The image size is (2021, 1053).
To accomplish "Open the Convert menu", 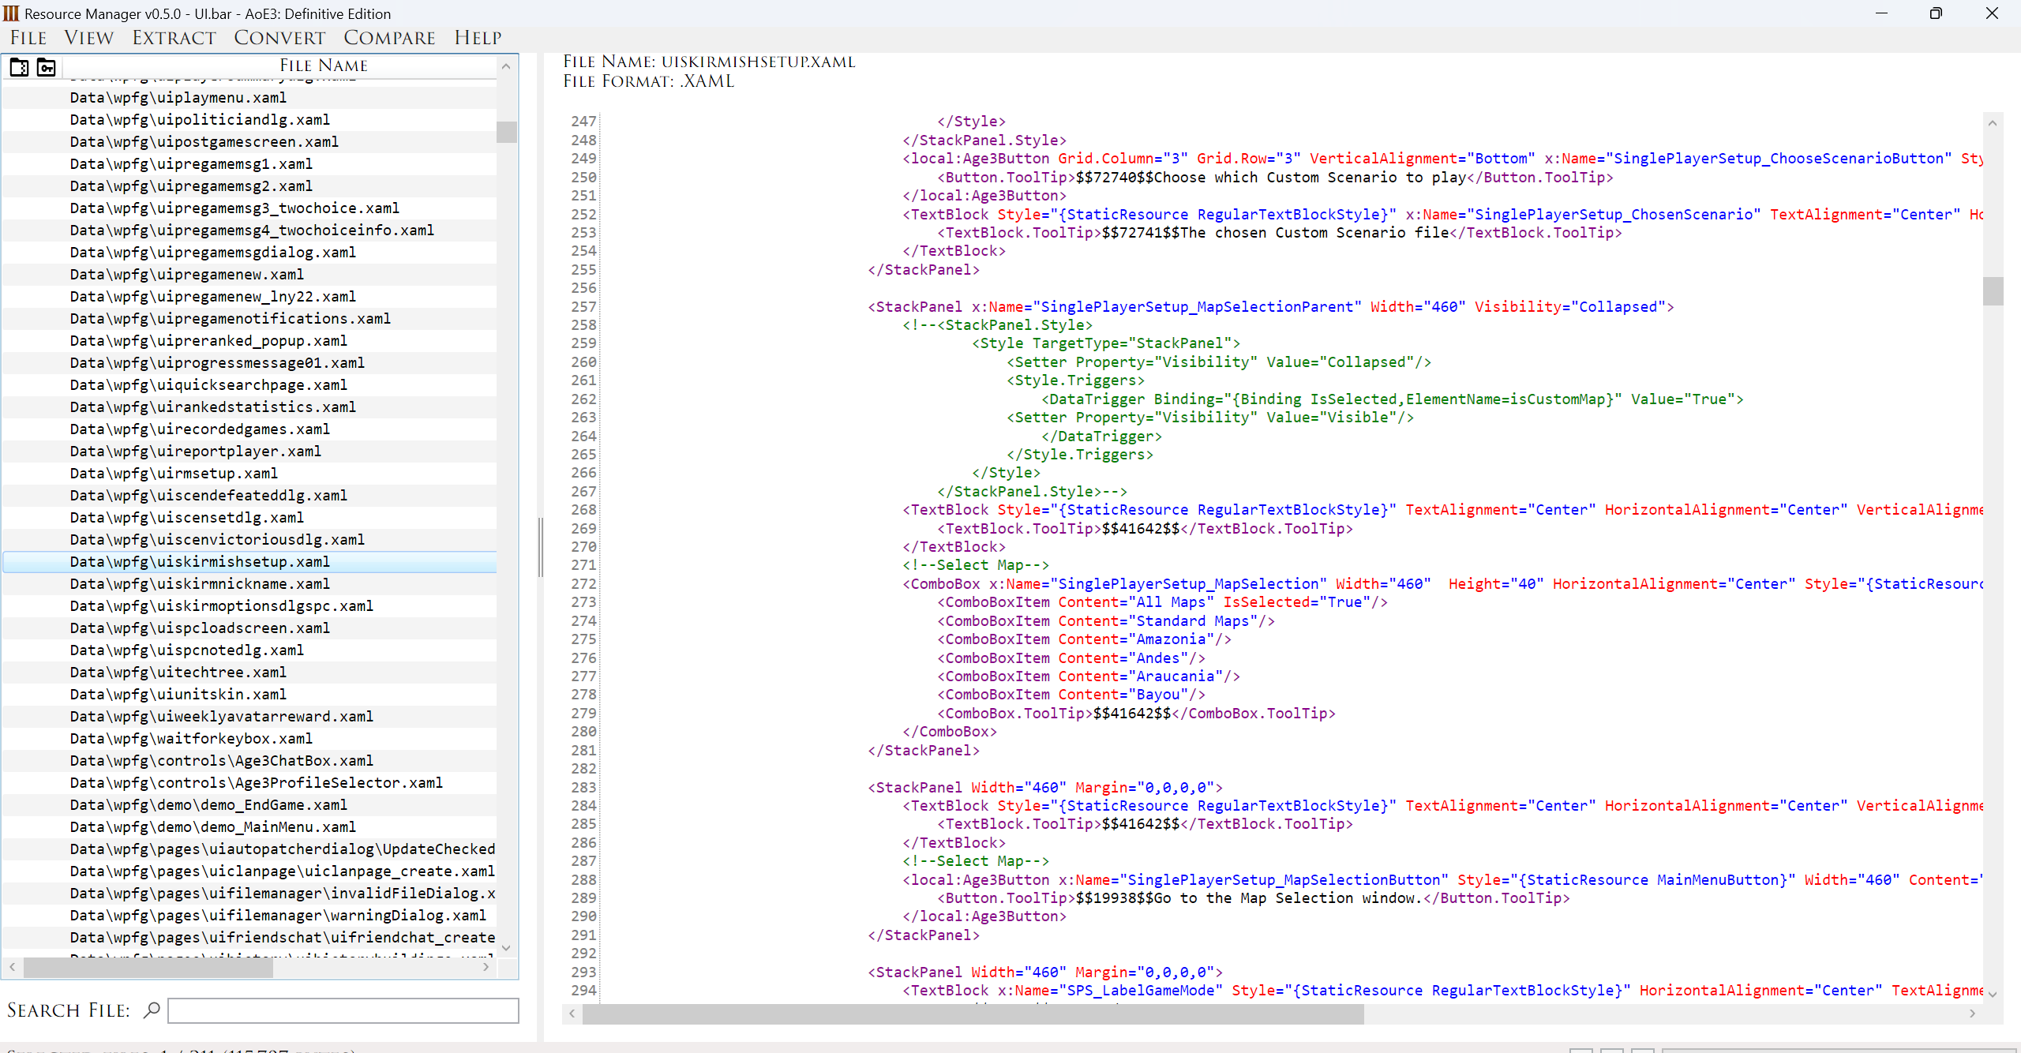I will 279,38.
